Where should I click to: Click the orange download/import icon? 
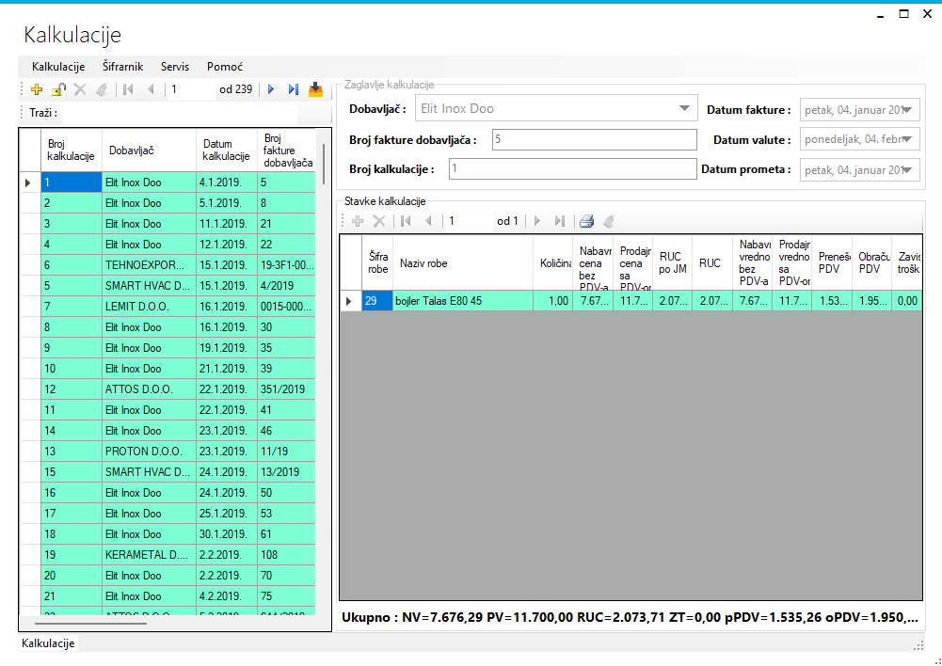tap(315, 89)
